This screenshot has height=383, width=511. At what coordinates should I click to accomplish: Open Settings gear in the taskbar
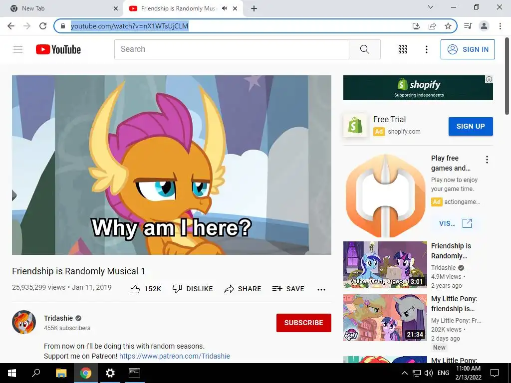click(x=110, y=373)
